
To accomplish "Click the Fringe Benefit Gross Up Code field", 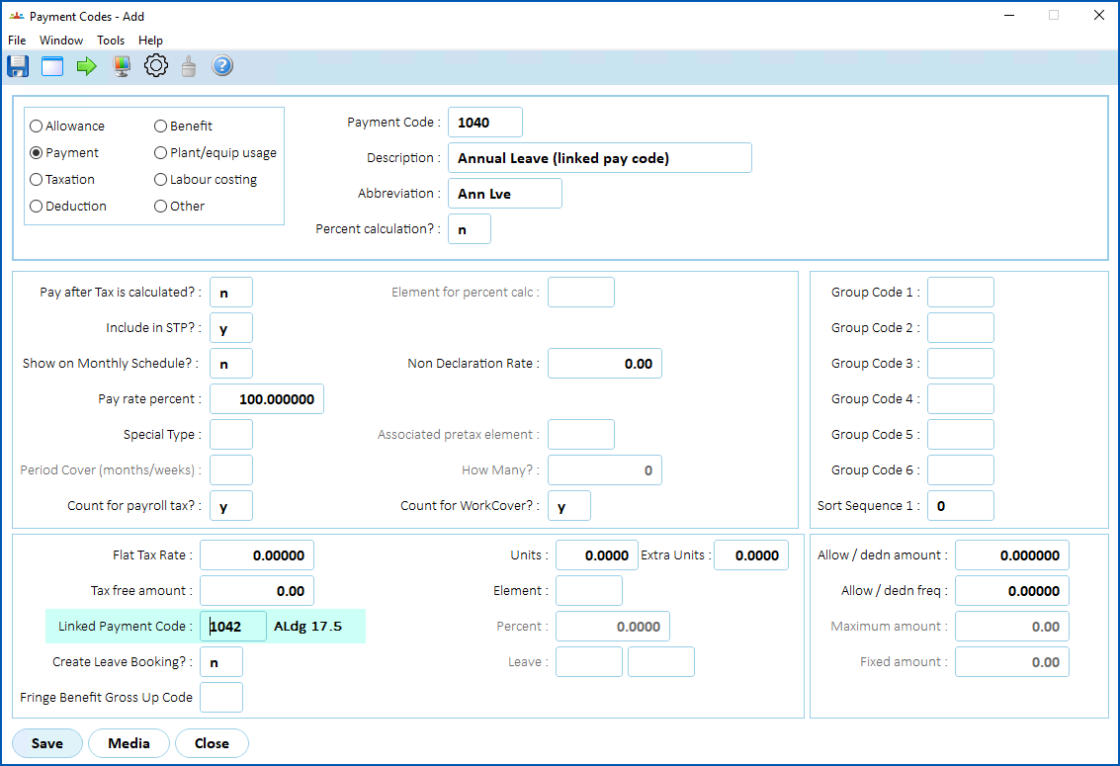I will point(220,698).
